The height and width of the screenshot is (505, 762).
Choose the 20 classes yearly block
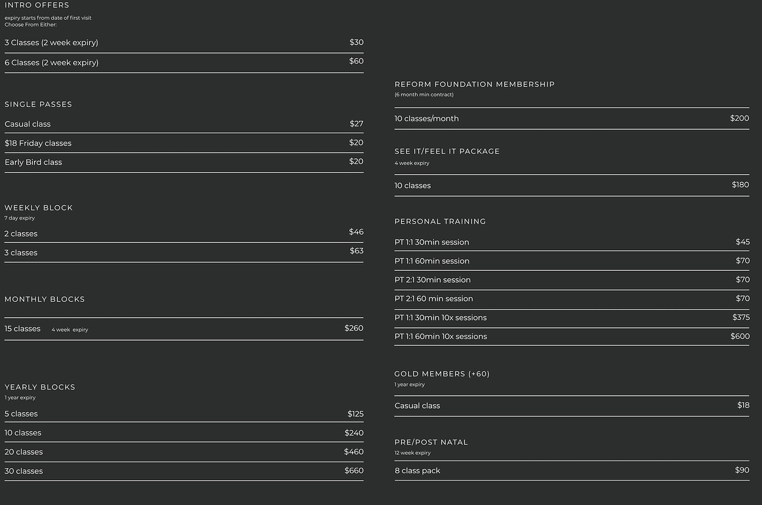[x=184, y=452]
